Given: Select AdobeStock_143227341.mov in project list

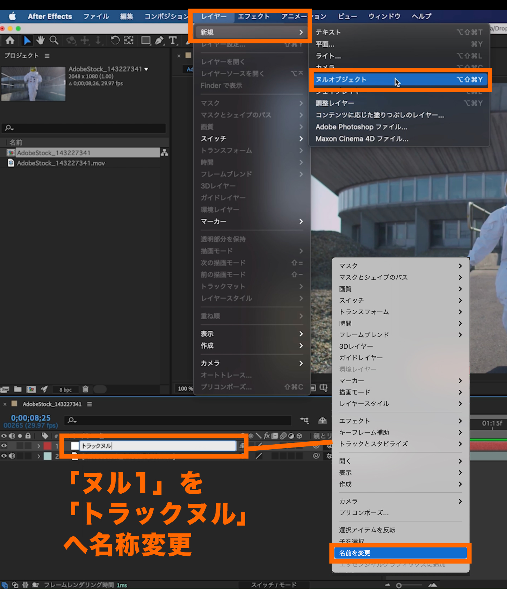Looking at the screenshot, I should click(61, 163).
